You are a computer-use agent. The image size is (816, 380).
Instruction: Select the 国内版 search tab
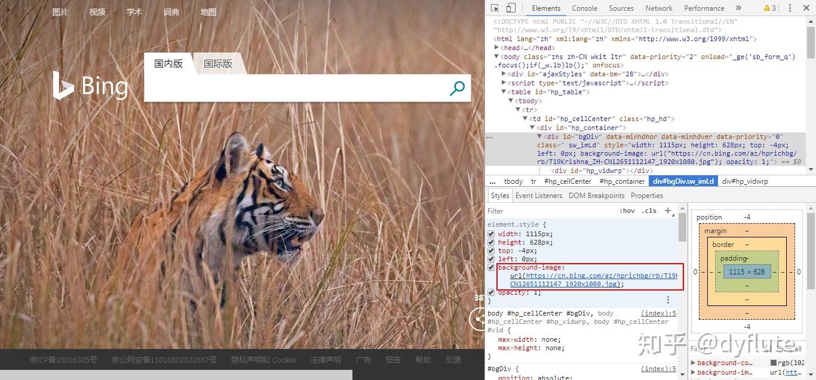point(168,63)
